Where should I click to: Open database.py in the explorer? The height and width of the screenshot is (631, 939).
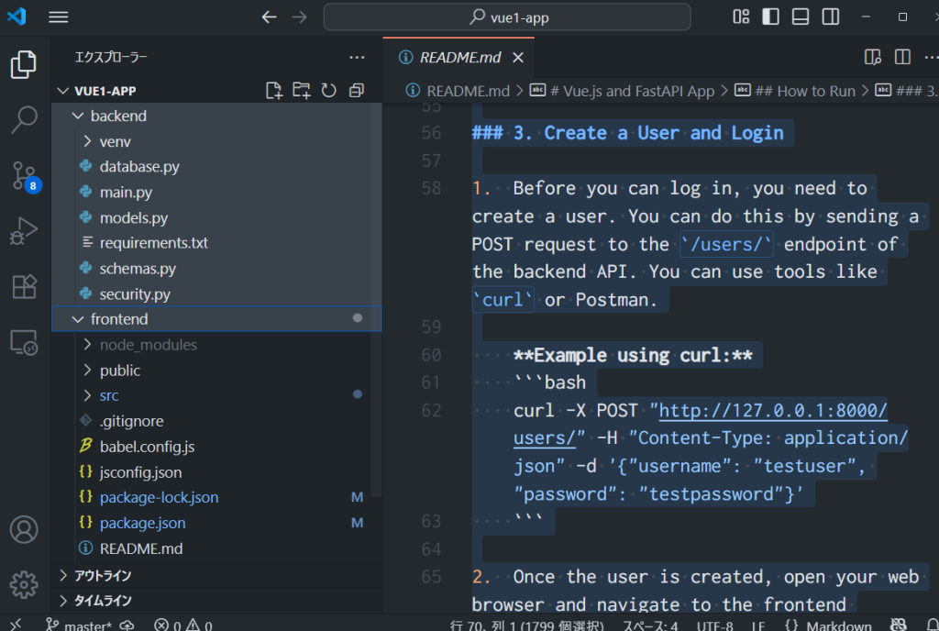tap(216, 167)
